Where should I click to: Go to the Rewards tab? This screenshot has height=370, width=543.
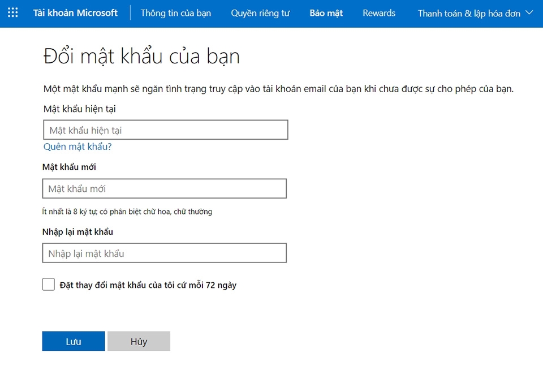(379, 13)
